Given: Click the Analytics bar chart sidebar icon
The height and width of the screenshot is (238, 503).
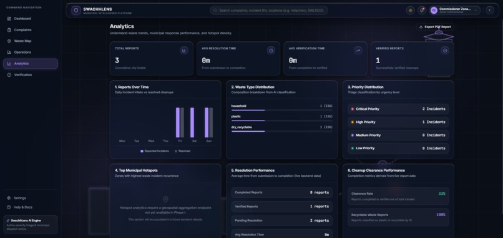Looking at the screenshot, I should point(9,64).
